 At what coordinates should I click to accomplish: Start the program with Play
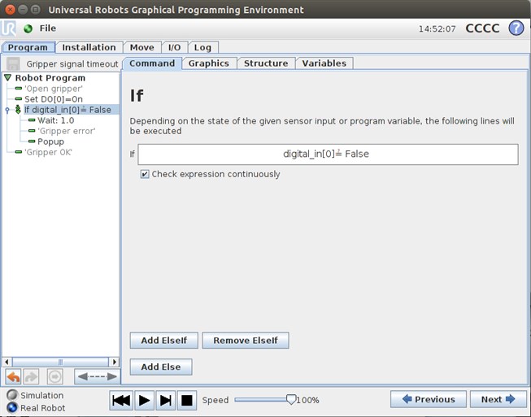point(144,401)
